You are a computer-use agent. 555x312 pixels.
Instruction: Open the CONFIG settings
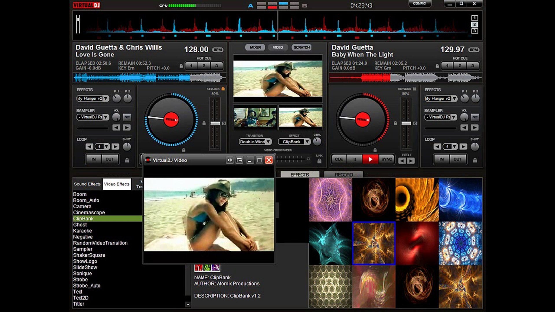coord(419,3)
